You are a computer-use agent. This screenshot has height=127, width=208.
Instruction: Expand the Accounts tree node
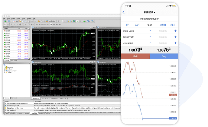click(x=5, y=68)
